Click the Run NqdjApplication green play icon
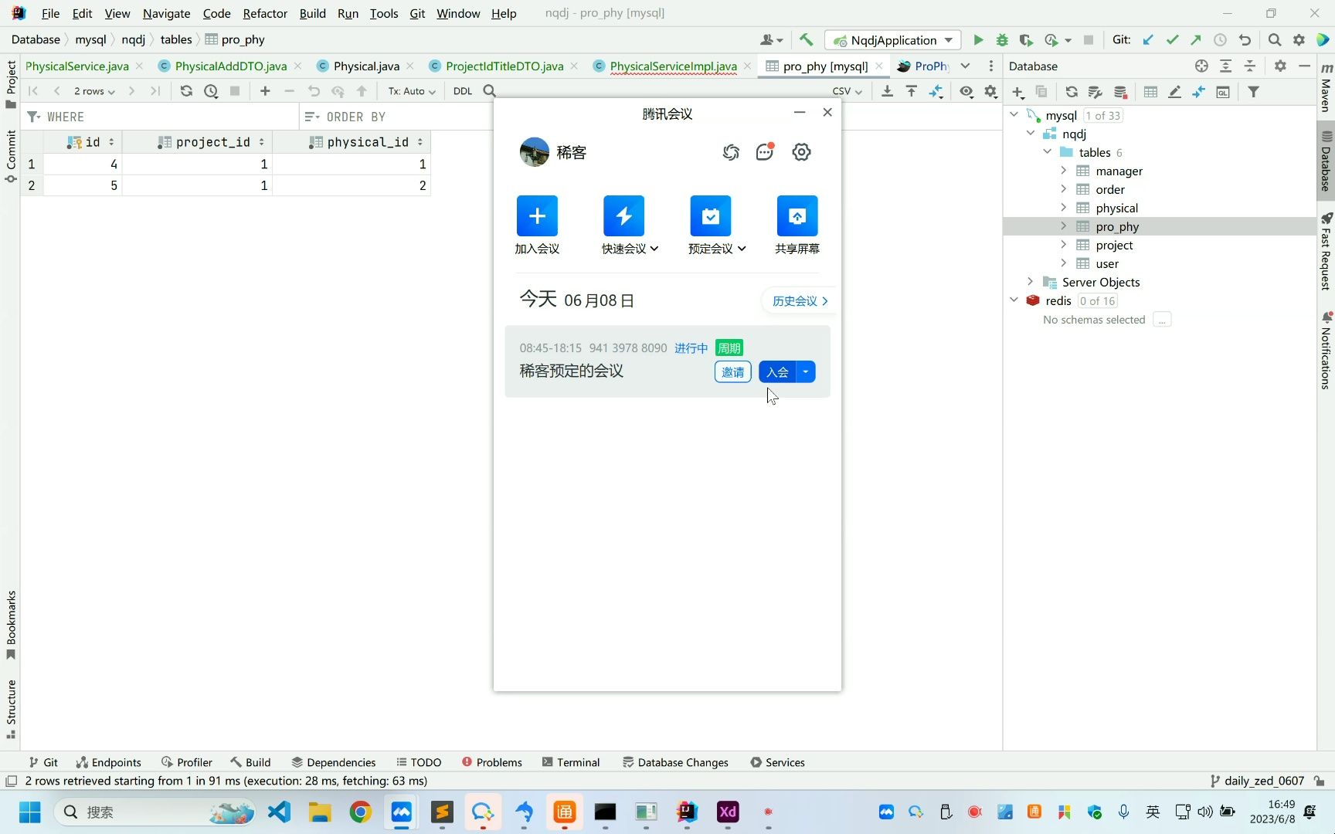The height and width of the screenshot is (834, 1335). pos(978,40)
